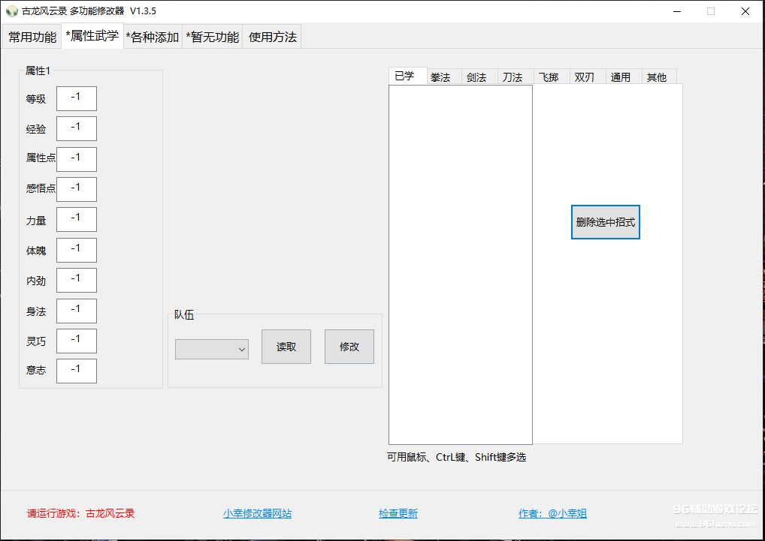765x541 pixels.
Task: Switch to the 拳法 skills tab
Action: pos(440,77)
